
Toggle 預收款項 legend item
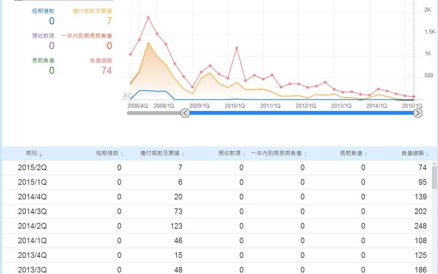43,36
